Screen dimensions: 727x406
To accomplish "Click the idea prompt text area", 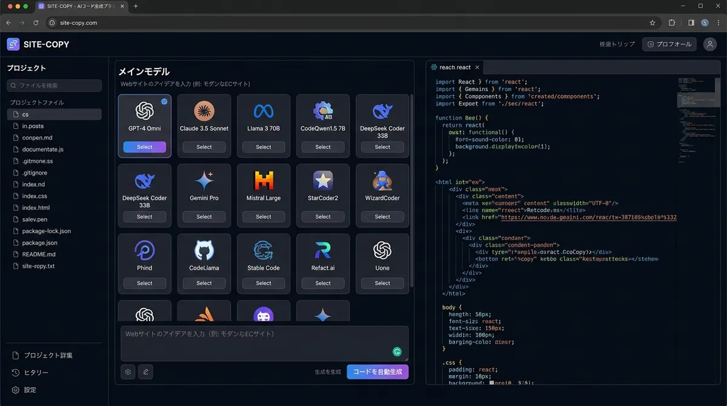I will tap(264, 344).
